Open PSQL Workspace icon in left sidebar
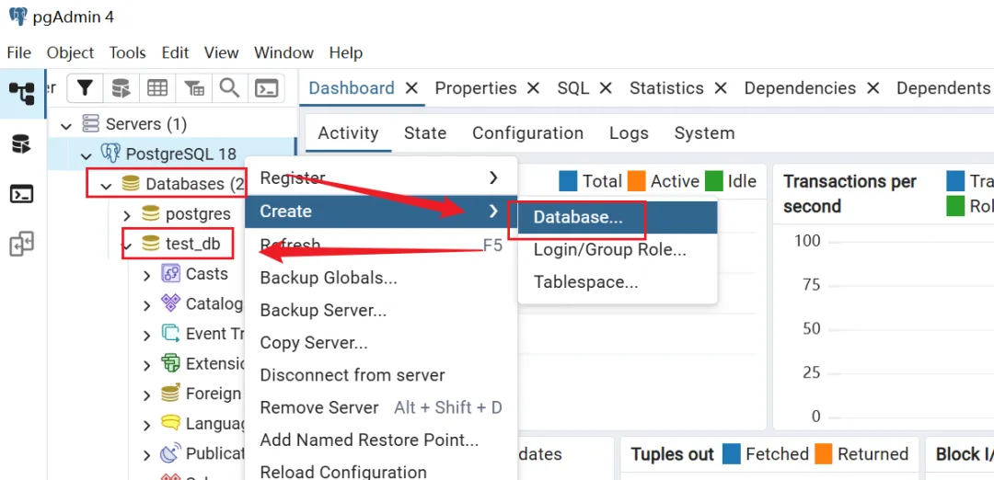The width and height of the screenshot is (994, 480). click(x=21, y=194)
